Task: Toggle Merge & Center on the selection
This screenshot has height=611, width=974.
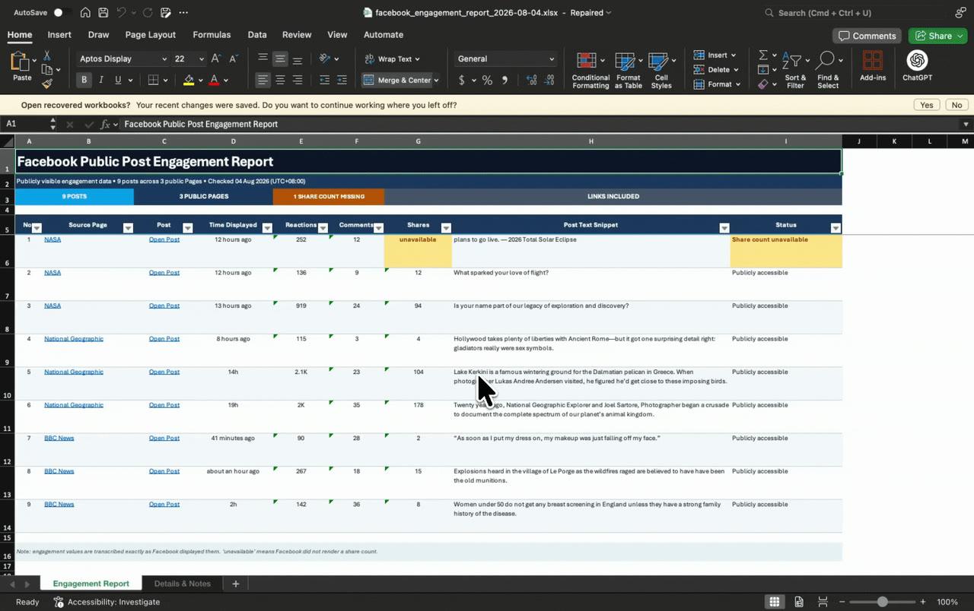Action: pyautogui.click(x=396, y=80)
